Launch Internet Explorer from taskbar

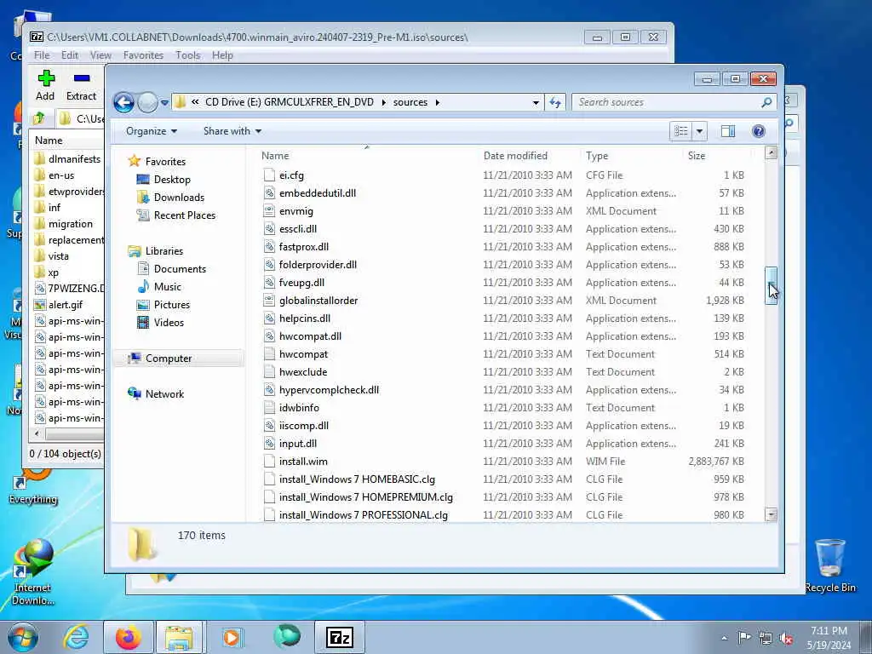coord(76,637)
